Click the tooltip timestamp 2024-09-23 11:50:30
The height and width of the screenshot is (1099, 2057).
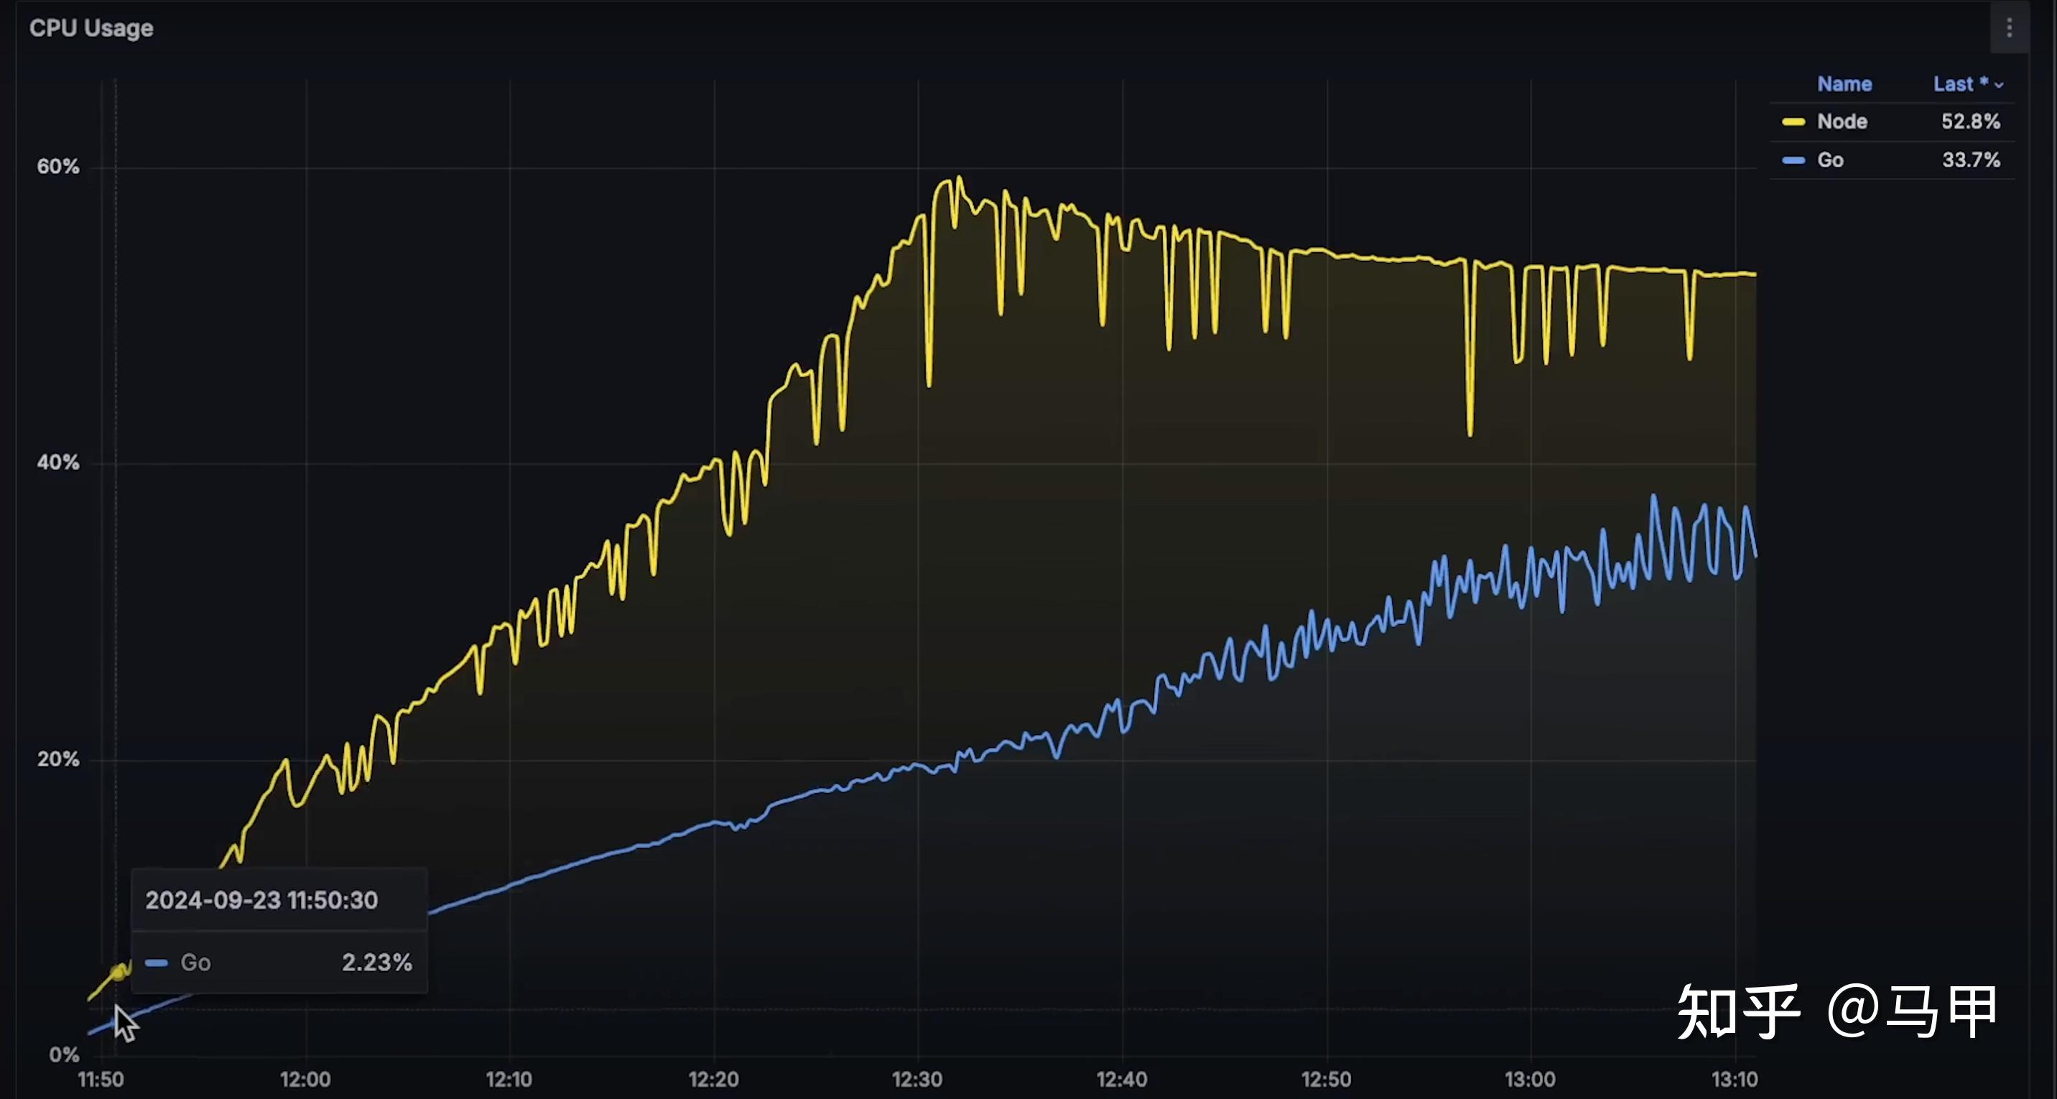click(261, 900)
